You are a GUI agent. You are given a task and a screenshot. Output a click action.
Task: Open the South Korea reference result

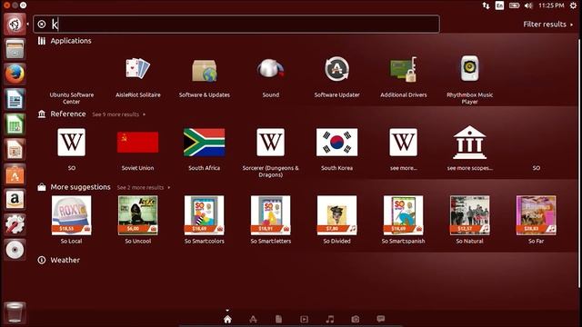coord(336,149)
